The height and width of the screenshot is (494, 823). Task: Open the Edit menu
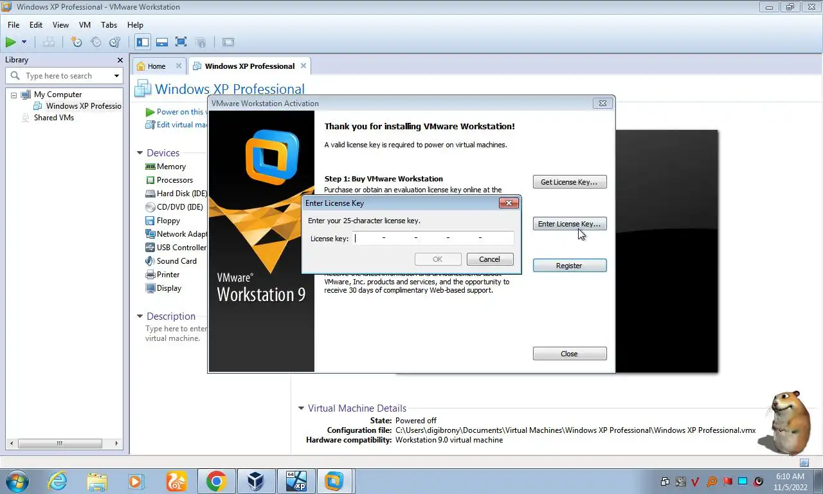click(36, 25)
